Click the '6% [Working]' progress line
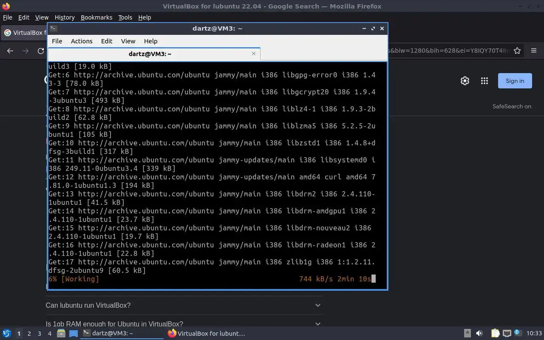The image size is (544, 340). (x=74, y=279)
